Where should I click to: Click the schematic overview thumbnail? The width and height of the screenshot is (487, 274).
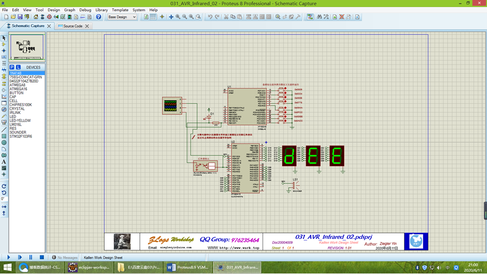click(x=27, y=48)
